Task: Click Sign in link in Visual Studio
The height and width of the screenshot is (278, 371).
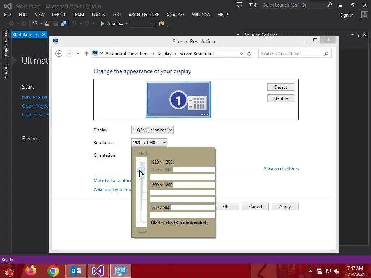Action: [x=346, y=15]
